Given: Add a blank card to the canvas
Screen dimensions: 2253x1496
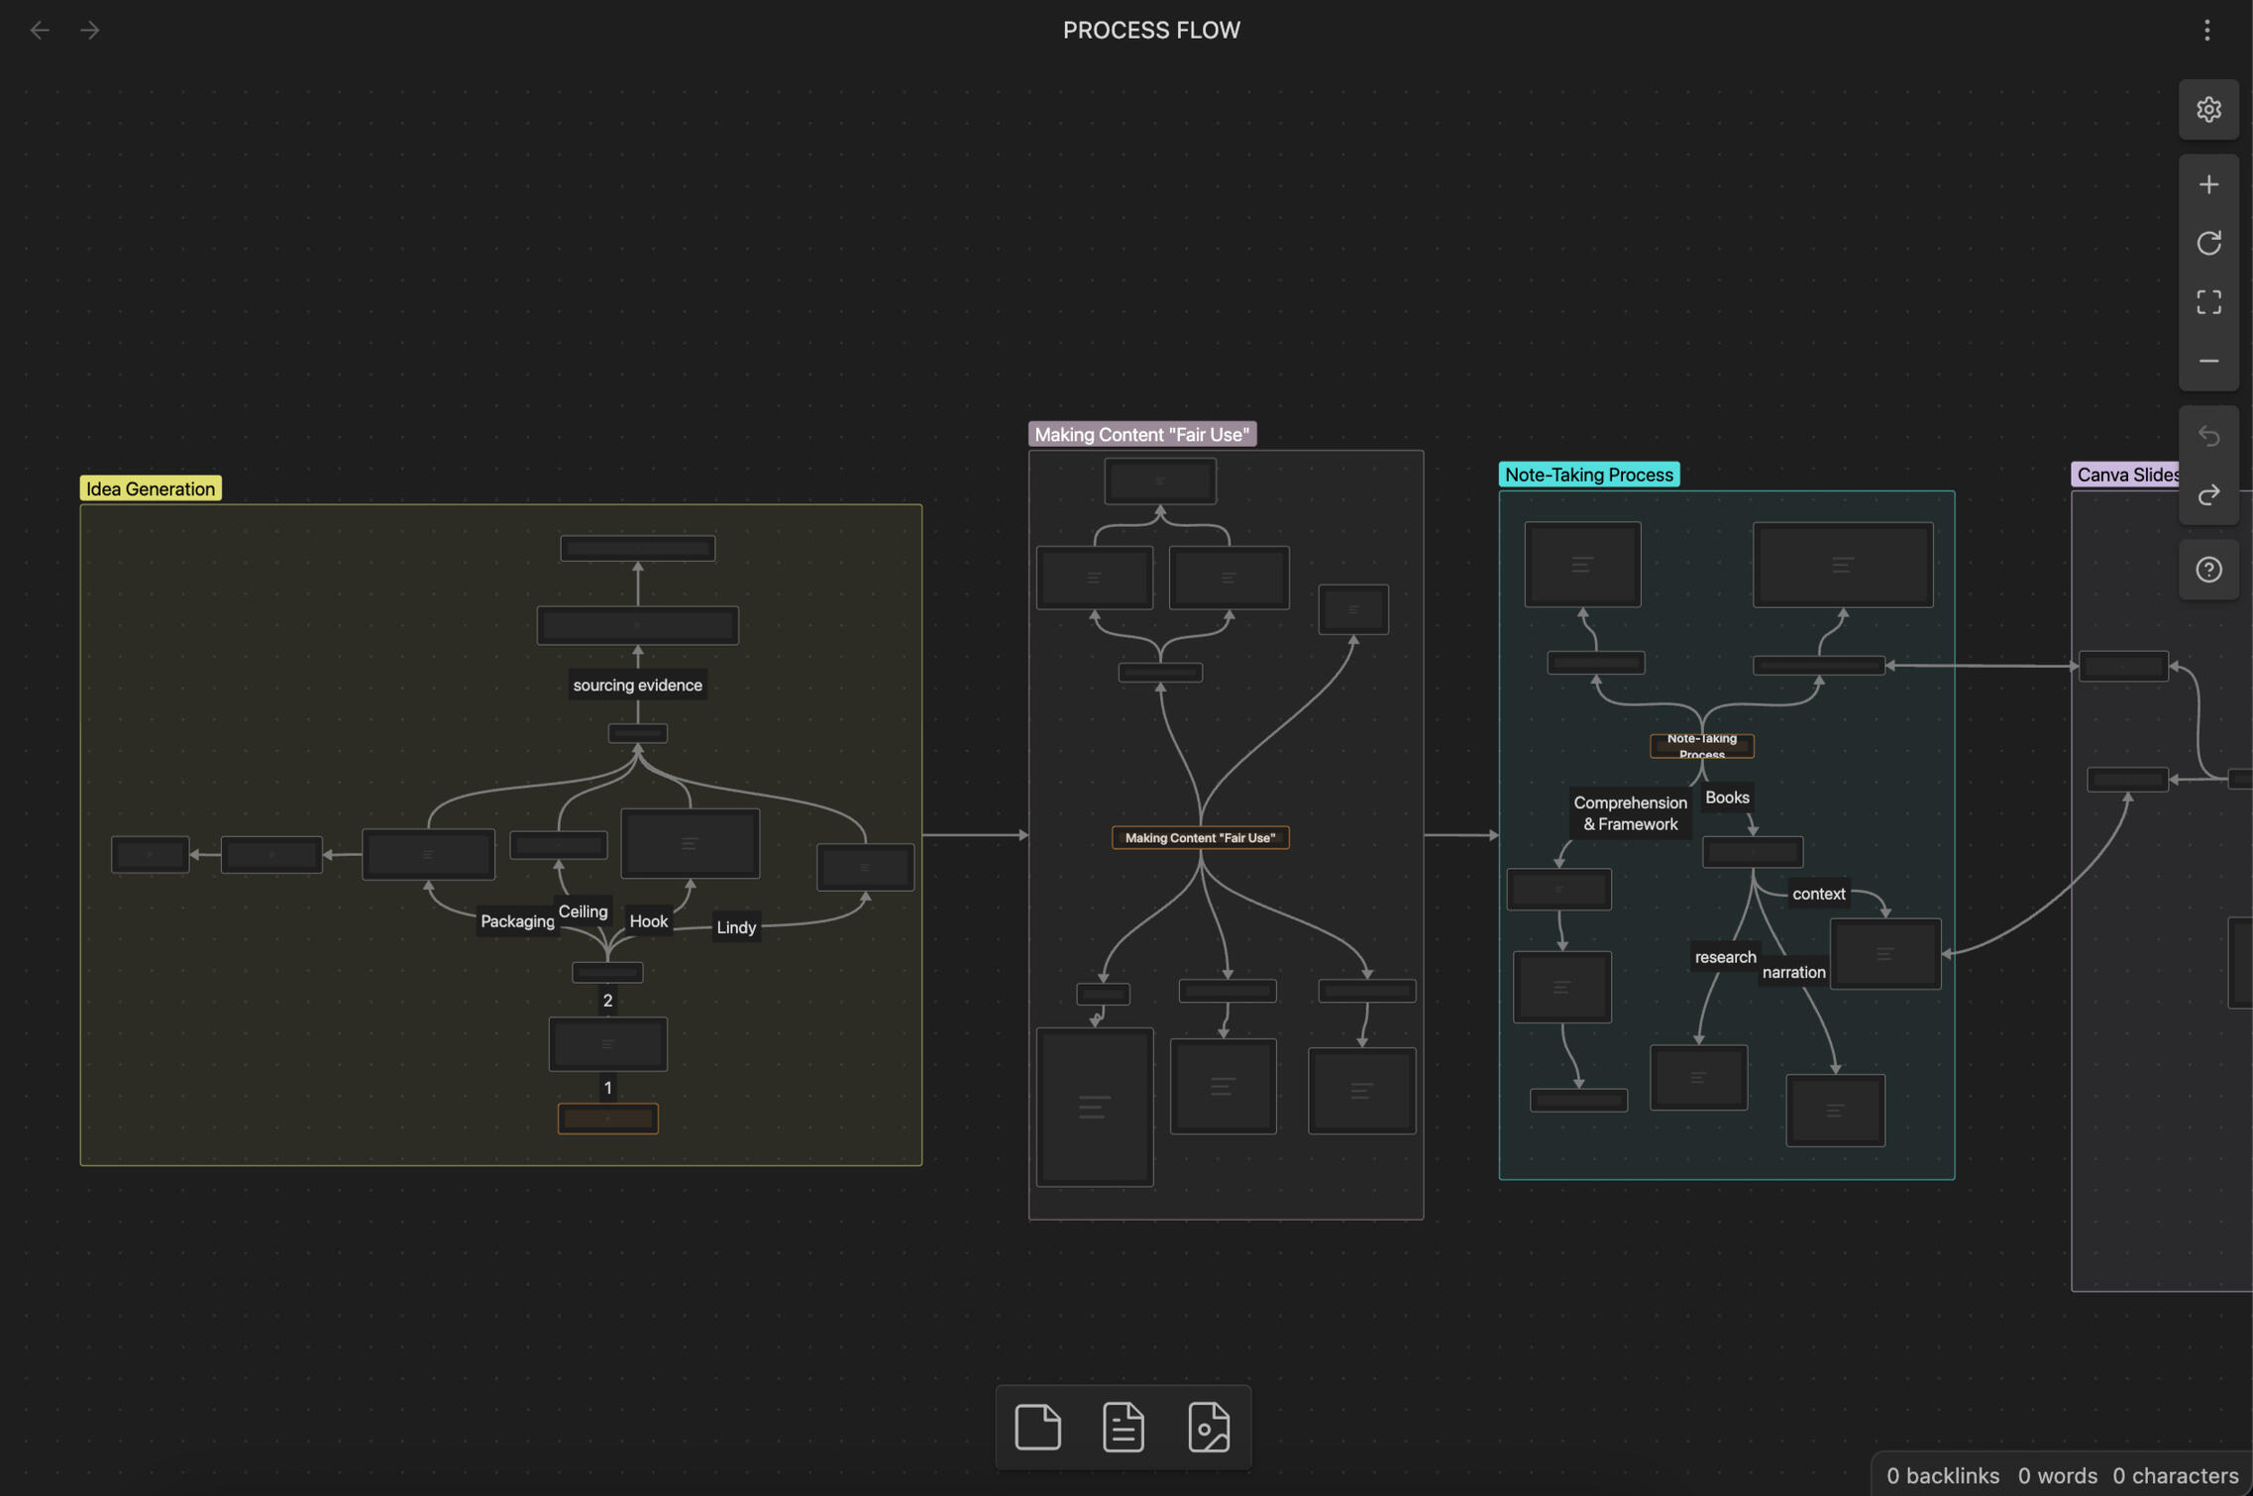Looking at the screenshot, I should (1037, 1428).
